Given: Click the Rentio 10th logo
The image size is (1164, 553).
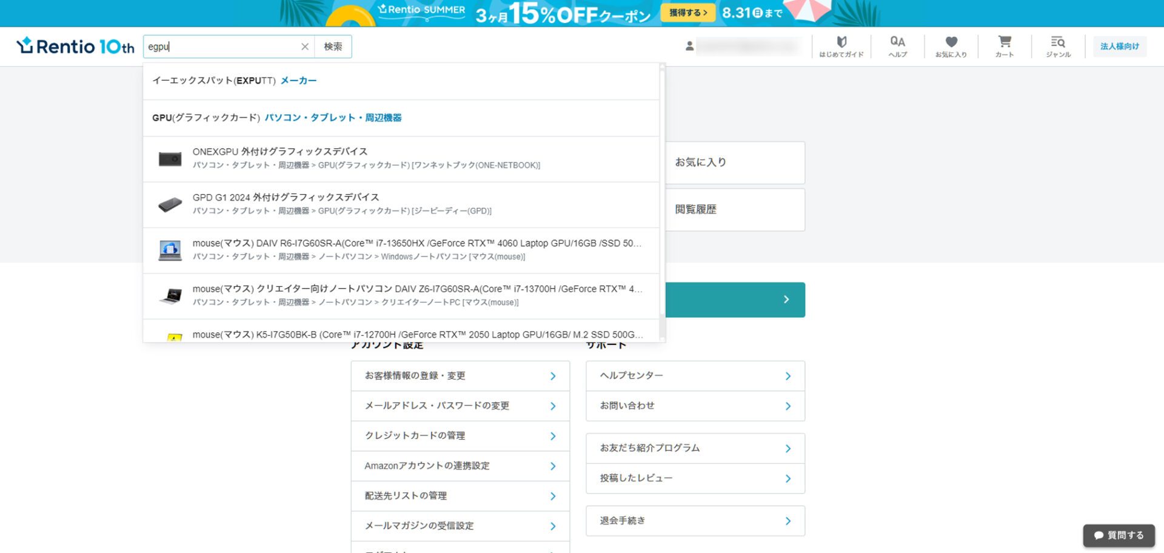Looking at the screenshot, I should (75, 46).
